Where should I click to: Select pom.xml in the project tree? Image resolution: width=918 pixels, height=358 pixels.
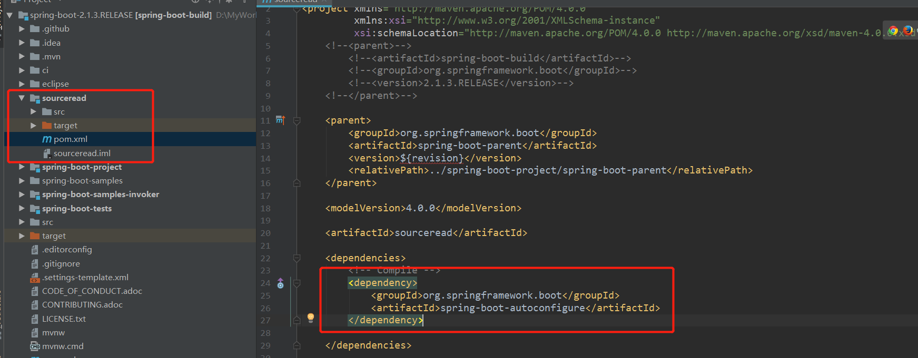tap(71, 139)
